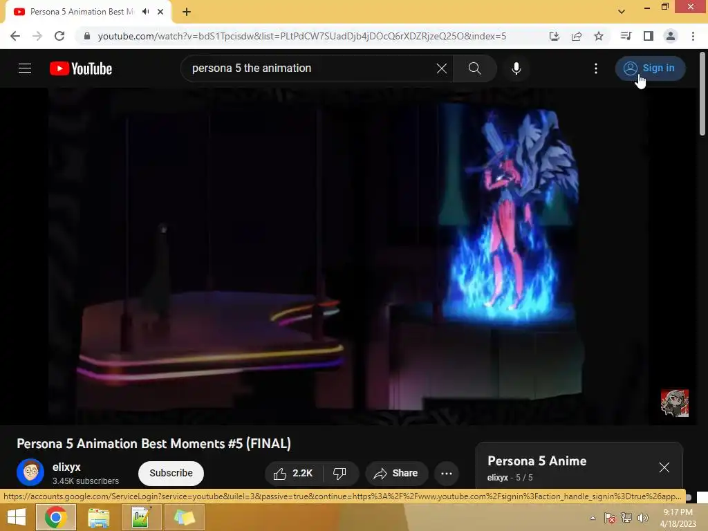The image size is (708, 531).
Task: Share this page icon in address bar
Action: [577, 36]
